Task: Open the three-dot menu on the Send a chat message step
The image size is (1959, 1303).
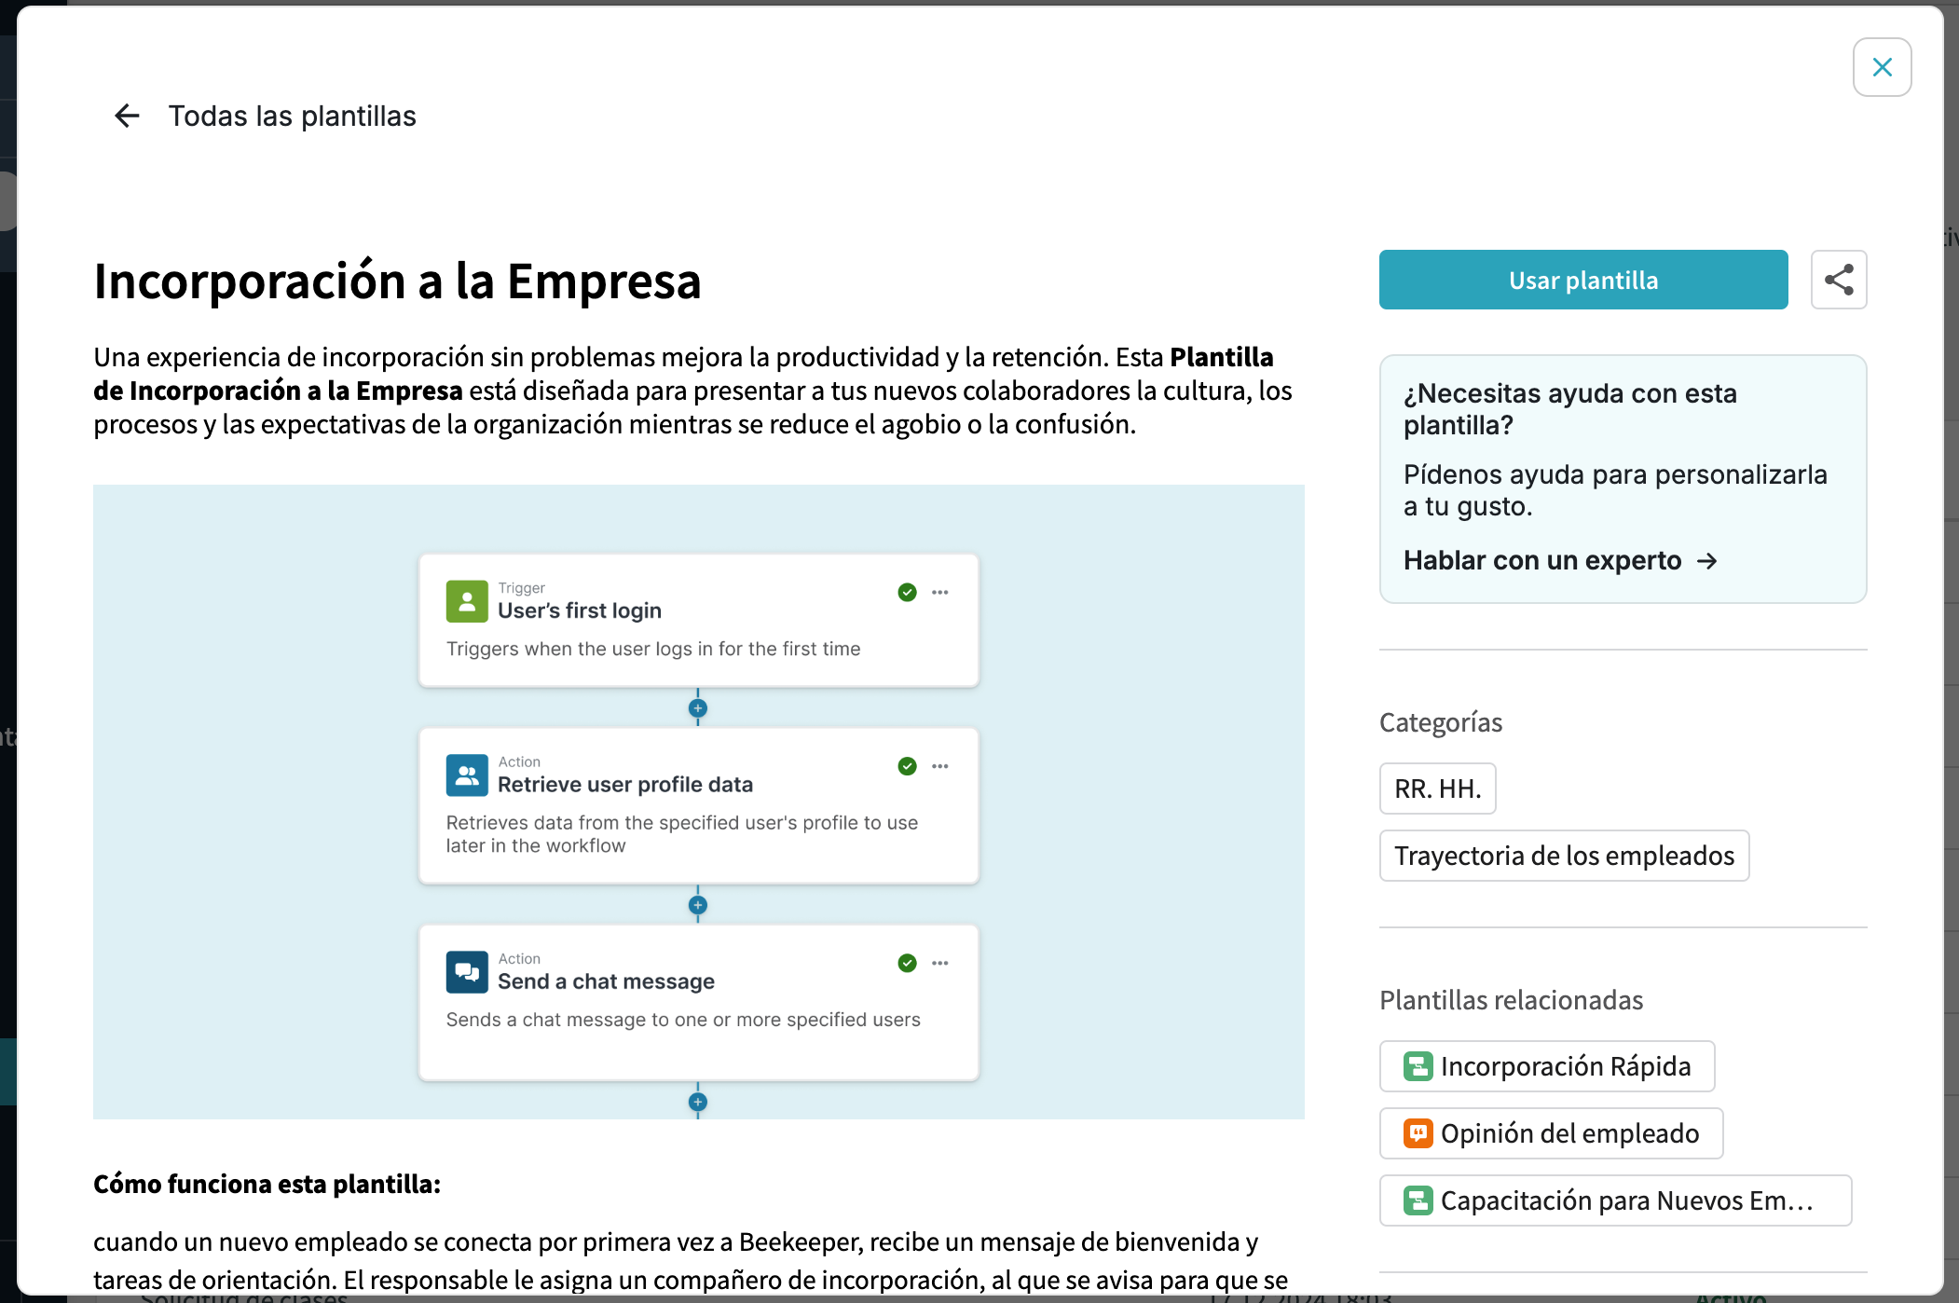Action: (939, 963)
